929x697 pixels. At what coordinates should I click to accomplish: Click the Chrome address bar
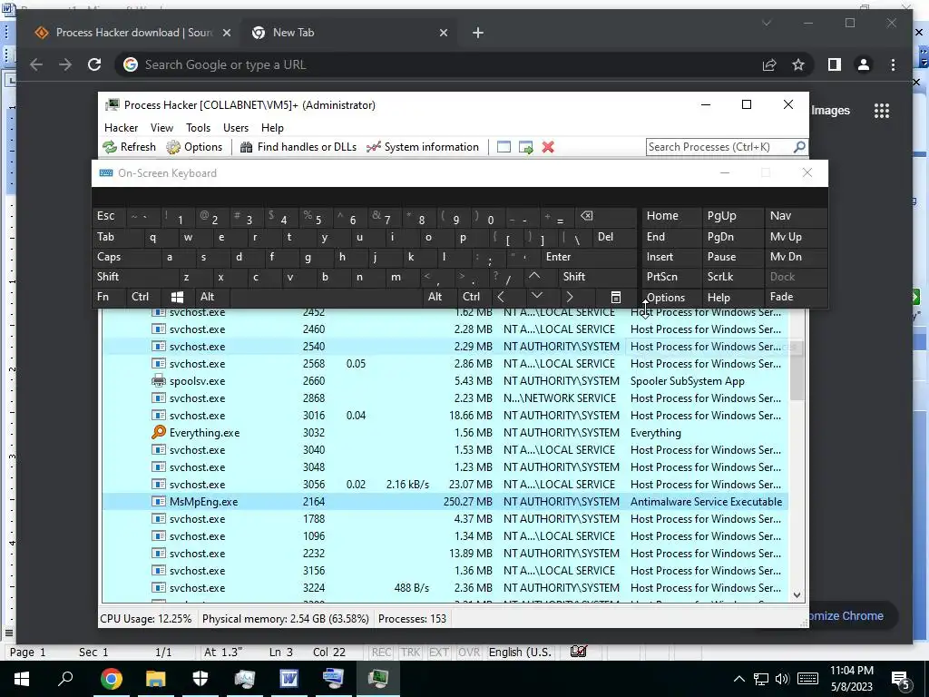438,64
